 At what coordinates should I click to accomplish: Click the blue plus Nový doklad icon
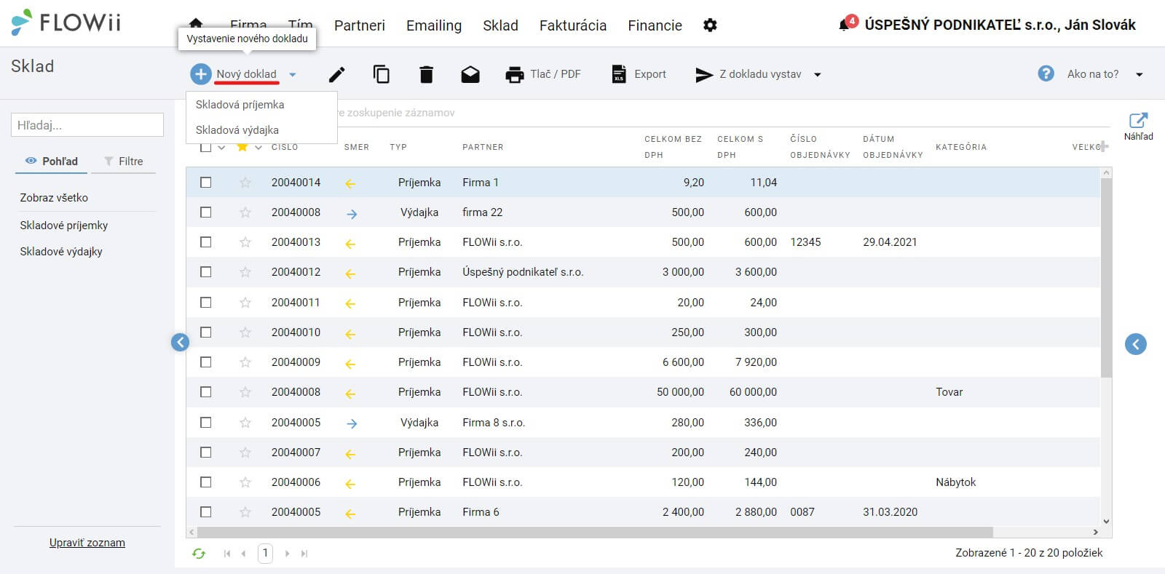click(x=200, y=74)
